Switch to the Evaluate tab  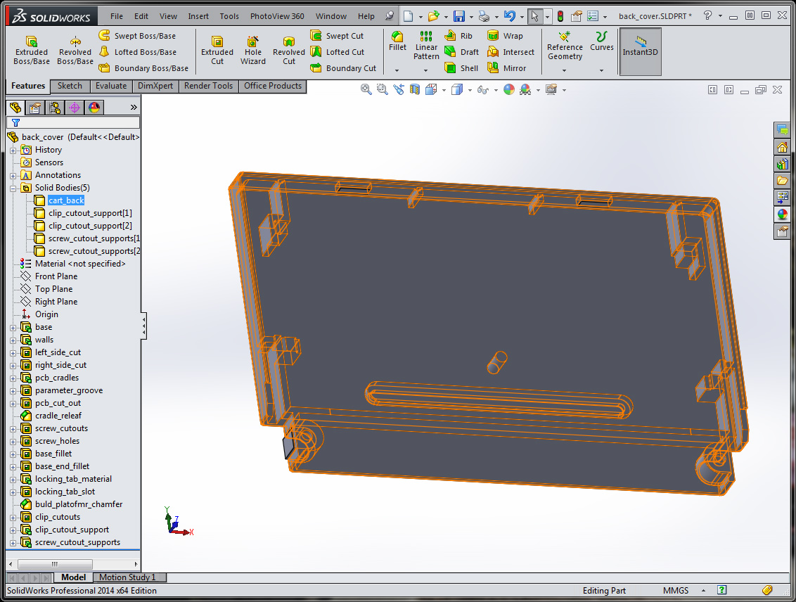111,86
